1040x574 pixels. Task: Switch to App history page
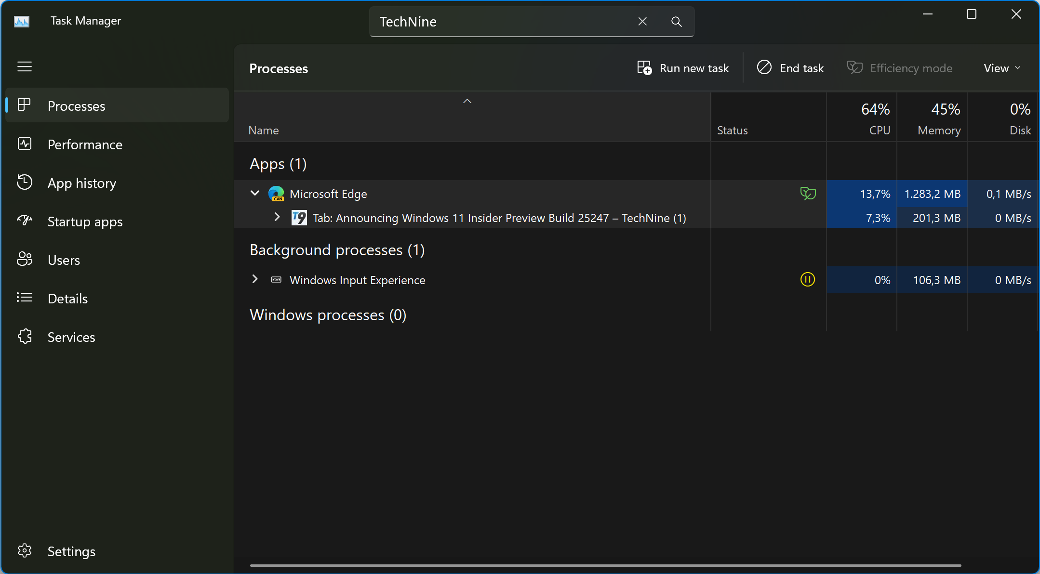coord(81,183)
